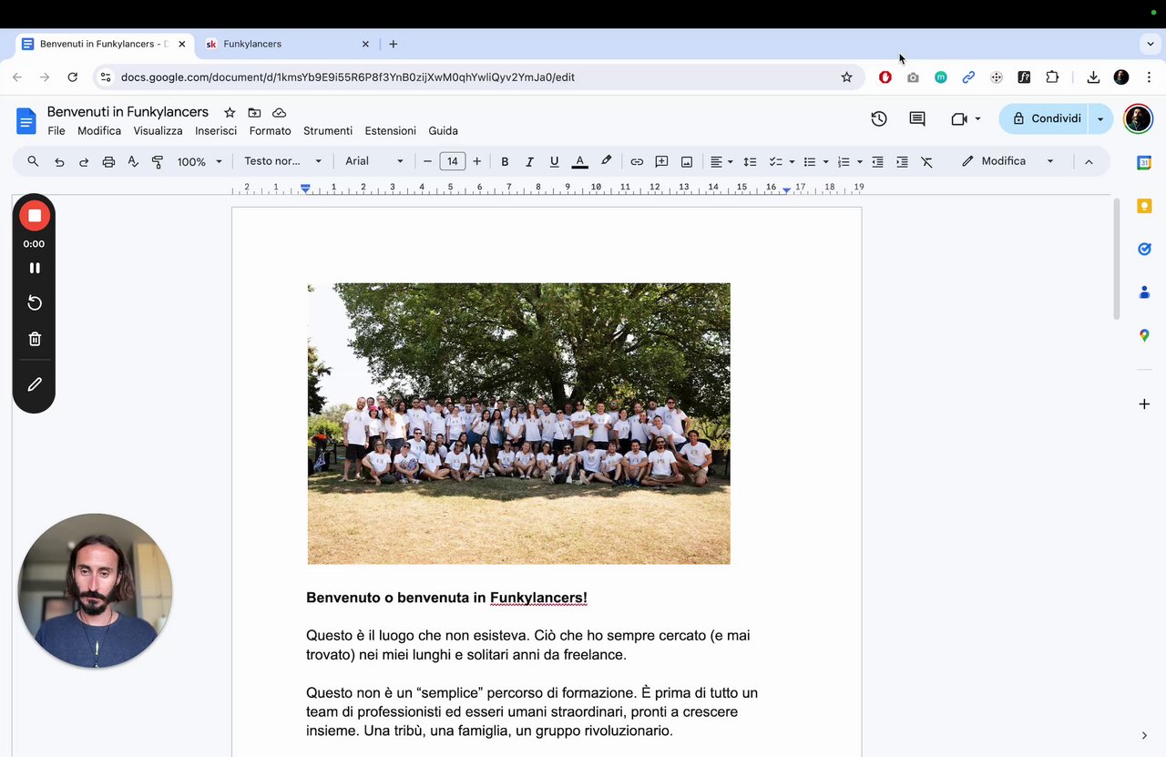
Task: Insert an image from the toolbar
Action: coord(687,161)
